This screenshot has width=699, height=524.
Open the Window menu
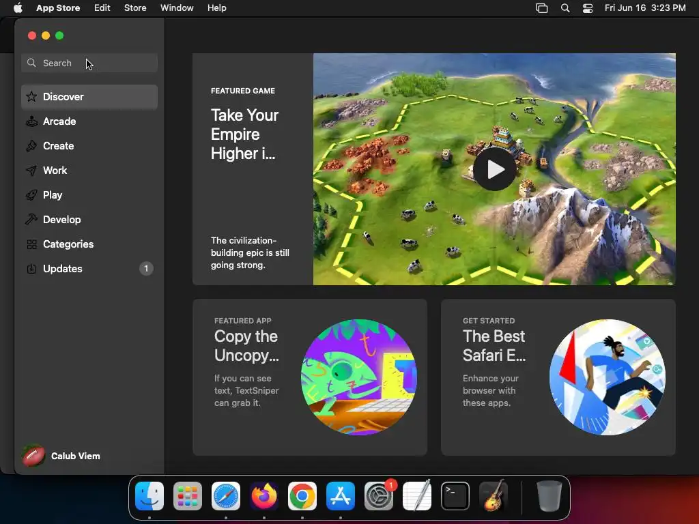click(177, 8)
